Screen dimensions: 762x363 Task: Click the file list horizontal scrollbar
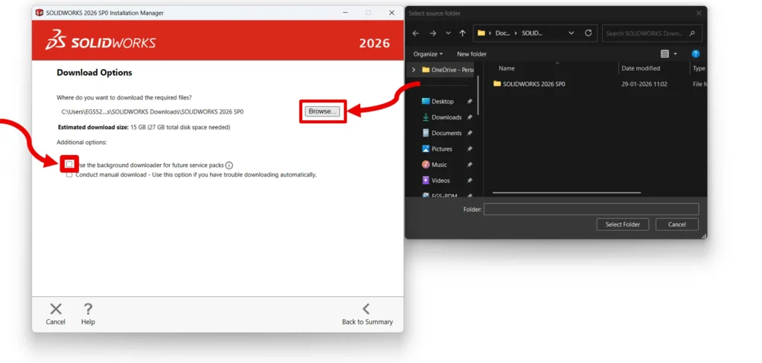click(x=566, y=193)
